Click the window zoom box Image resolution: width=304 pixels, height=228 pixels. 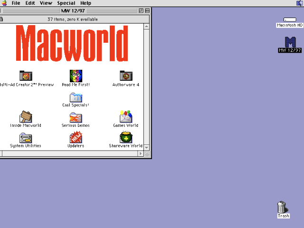pyautogui.click(x=141, y=10)
